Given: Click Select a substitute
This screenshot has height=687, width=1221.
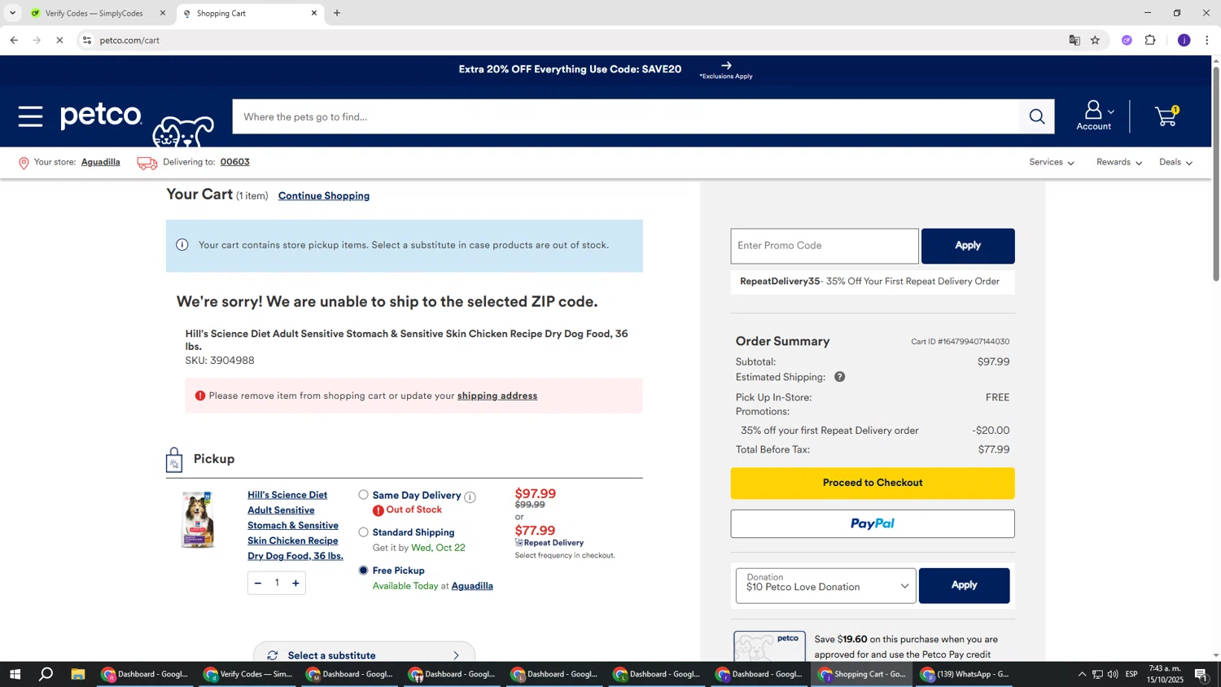Looking at the screenshot, I should coord(364,654).
